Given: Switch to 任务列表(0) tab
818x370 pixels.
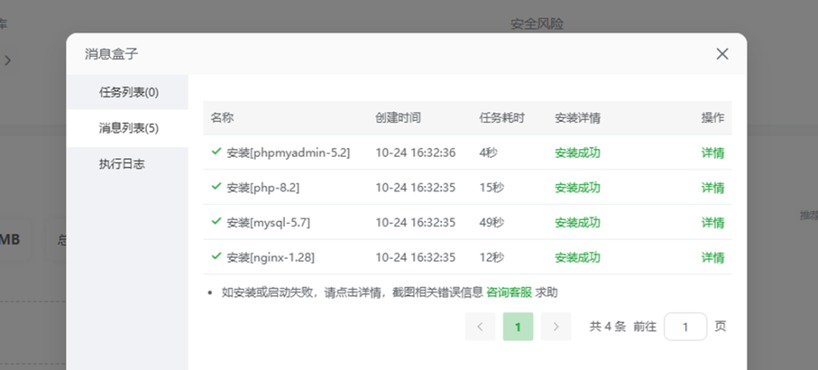Looking at the screenshot, I should pyautogui.click(x=129, y=92).
